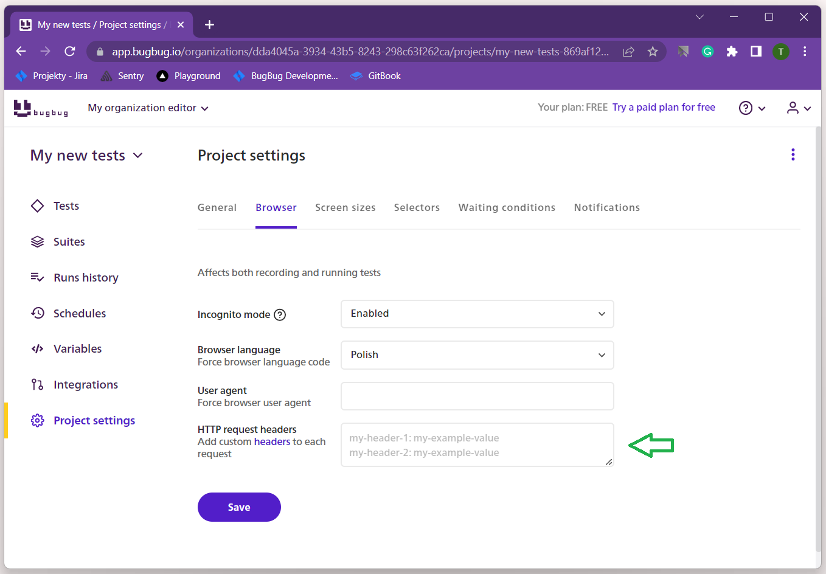This screenshot has height=574, width=826.
Task: Follow the Try a paid plan link
Action: 664,108
